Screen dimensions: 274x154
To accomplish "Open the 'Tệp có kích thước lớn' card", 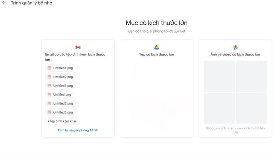I will (157, 88).
